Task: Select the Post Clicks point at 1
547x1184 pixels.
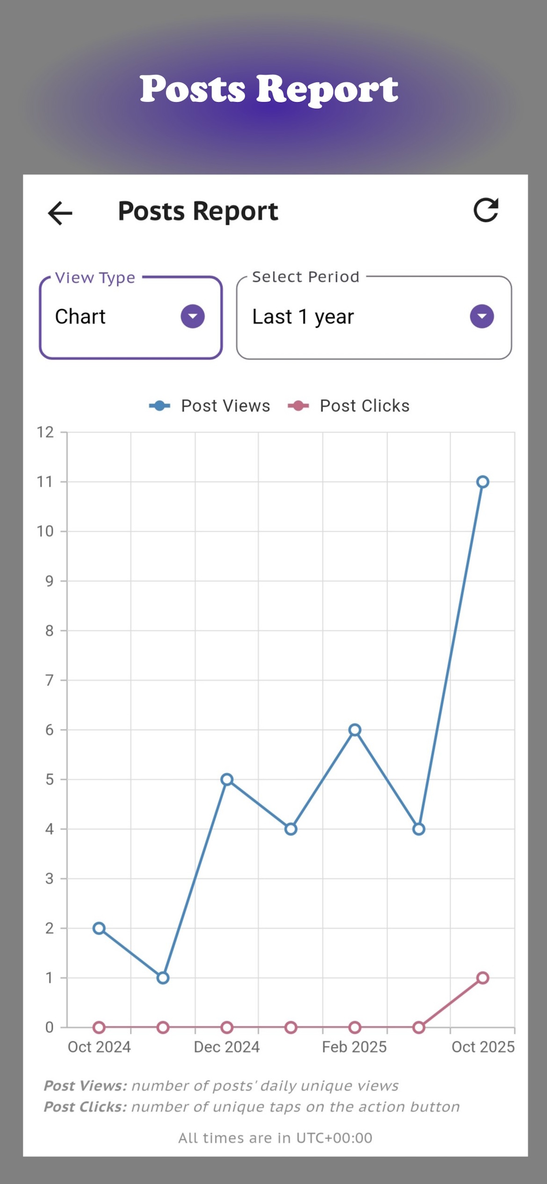Action: 483,977
